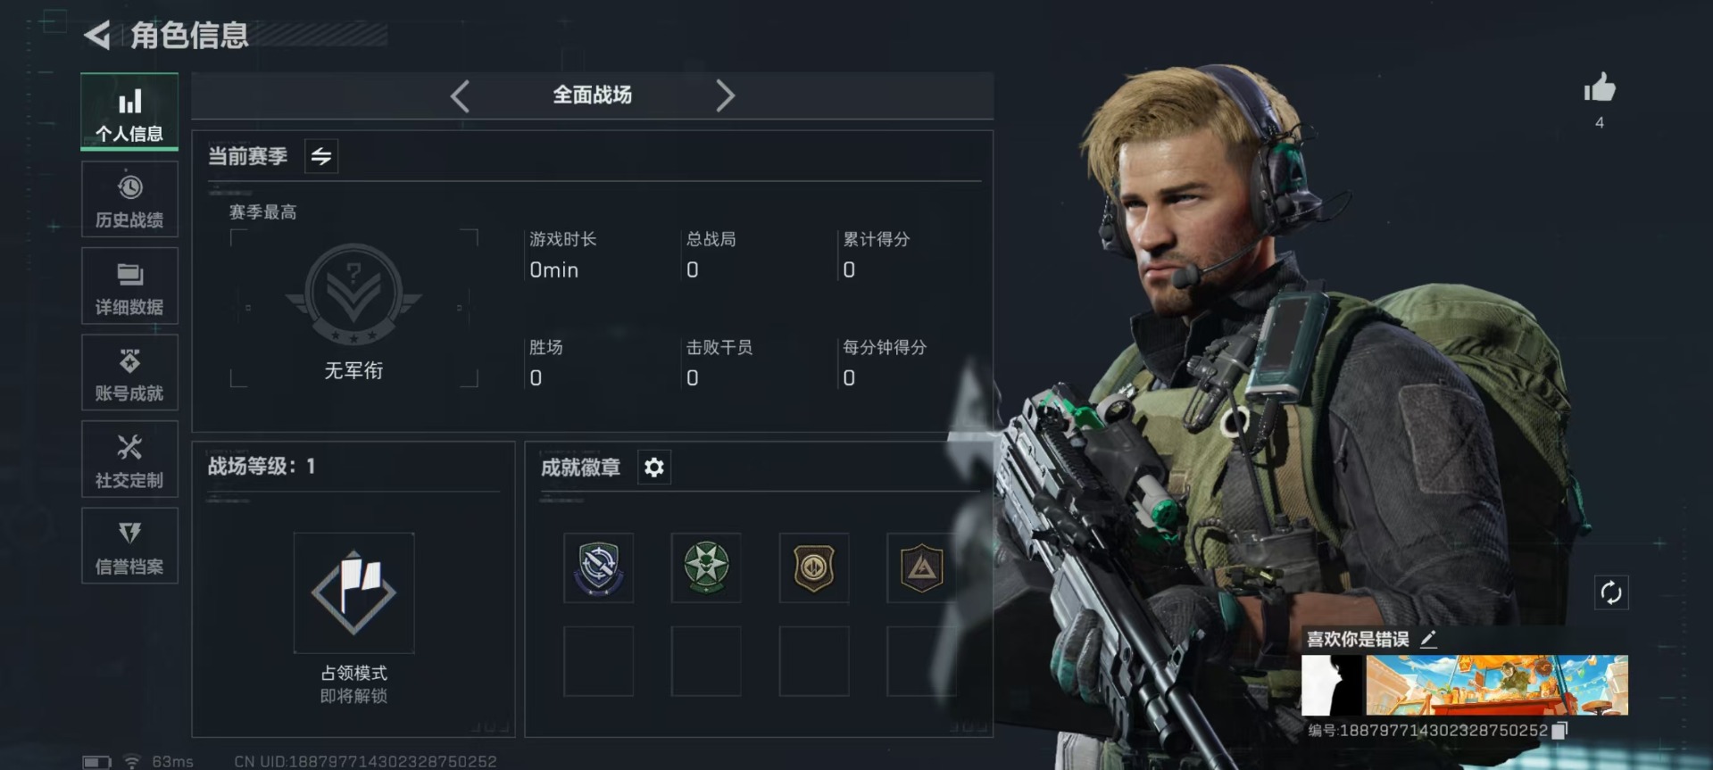
Task: Open the 历史战绩 tab
Action: coord(129,200)
